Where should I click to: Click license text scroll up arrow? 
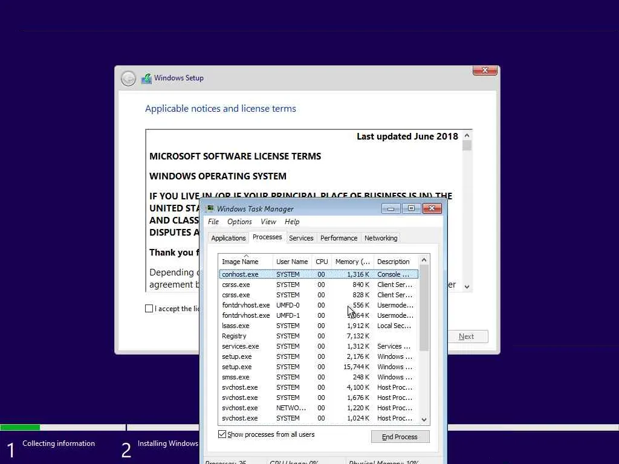467,135
